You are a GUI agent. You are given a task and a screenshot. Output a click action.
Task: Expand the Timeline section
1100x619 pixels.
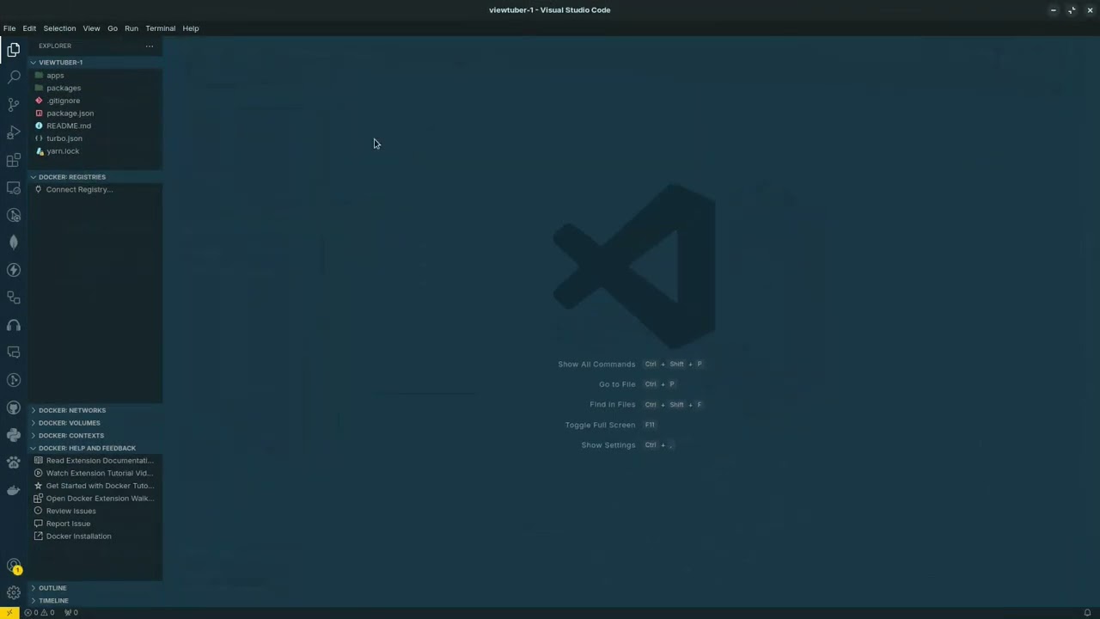95,600
